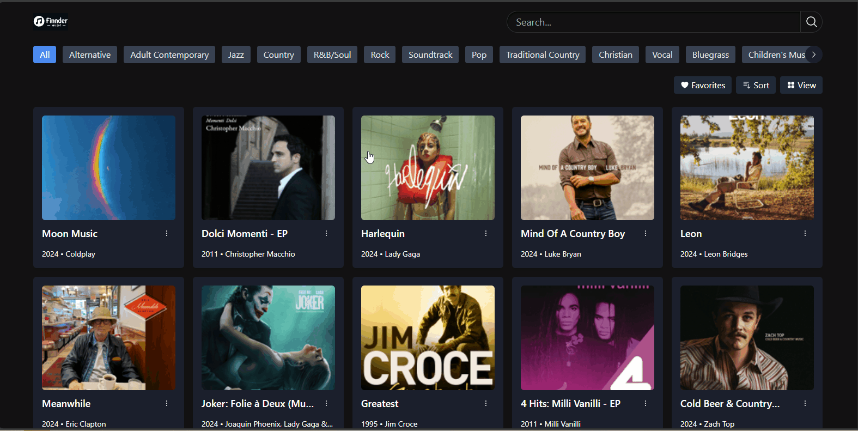Screen dimensions: 858x431
Task: Filter by Alternative genre
Action: [90, 54]
